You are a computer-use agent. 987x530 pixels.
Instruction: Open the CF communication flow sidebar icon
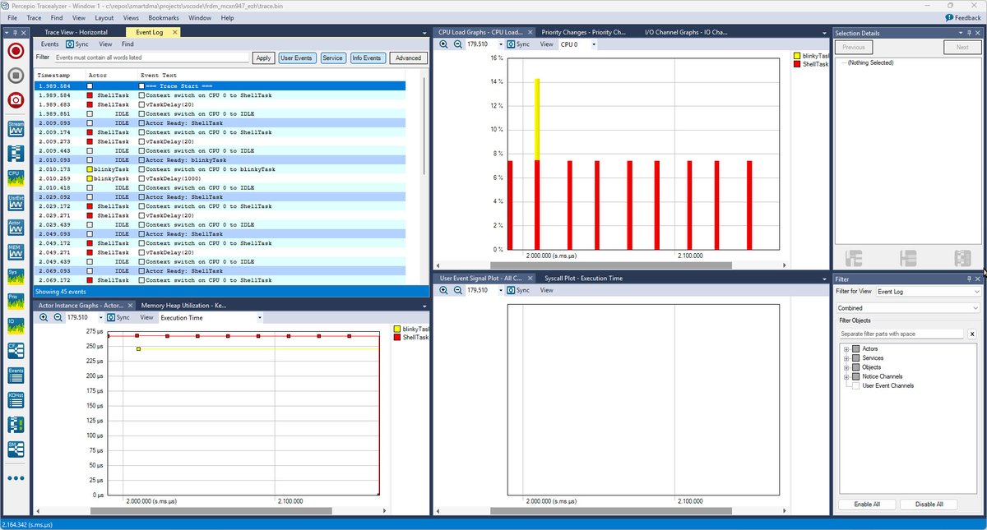coord(16,351)
